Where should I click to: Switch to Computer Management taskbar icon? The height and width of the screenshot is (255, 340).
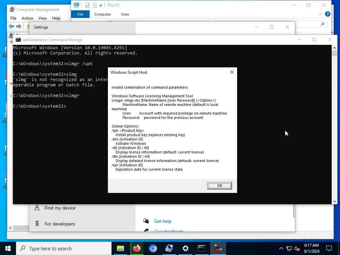point(169,248)
